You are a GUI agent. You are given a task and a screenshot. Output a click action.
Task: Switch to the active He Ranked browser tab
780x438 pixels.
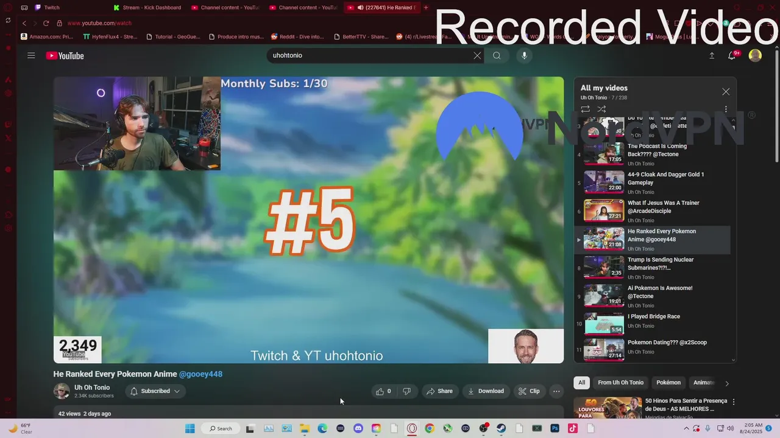(381, 7)
